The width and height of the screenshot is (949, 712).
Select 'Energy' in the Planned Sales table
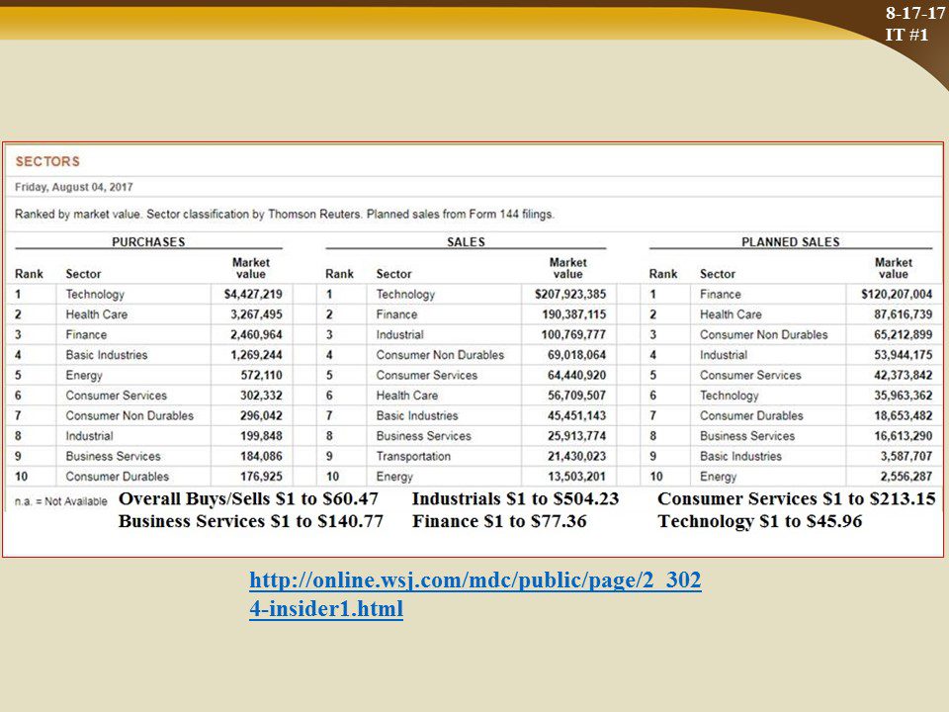coord(719,477)
